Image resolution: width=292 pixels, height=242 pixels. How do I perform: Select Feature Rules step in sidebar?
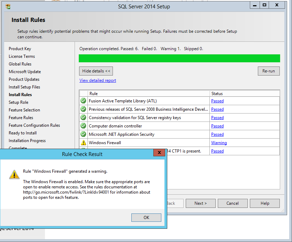[x=21, y=118]
